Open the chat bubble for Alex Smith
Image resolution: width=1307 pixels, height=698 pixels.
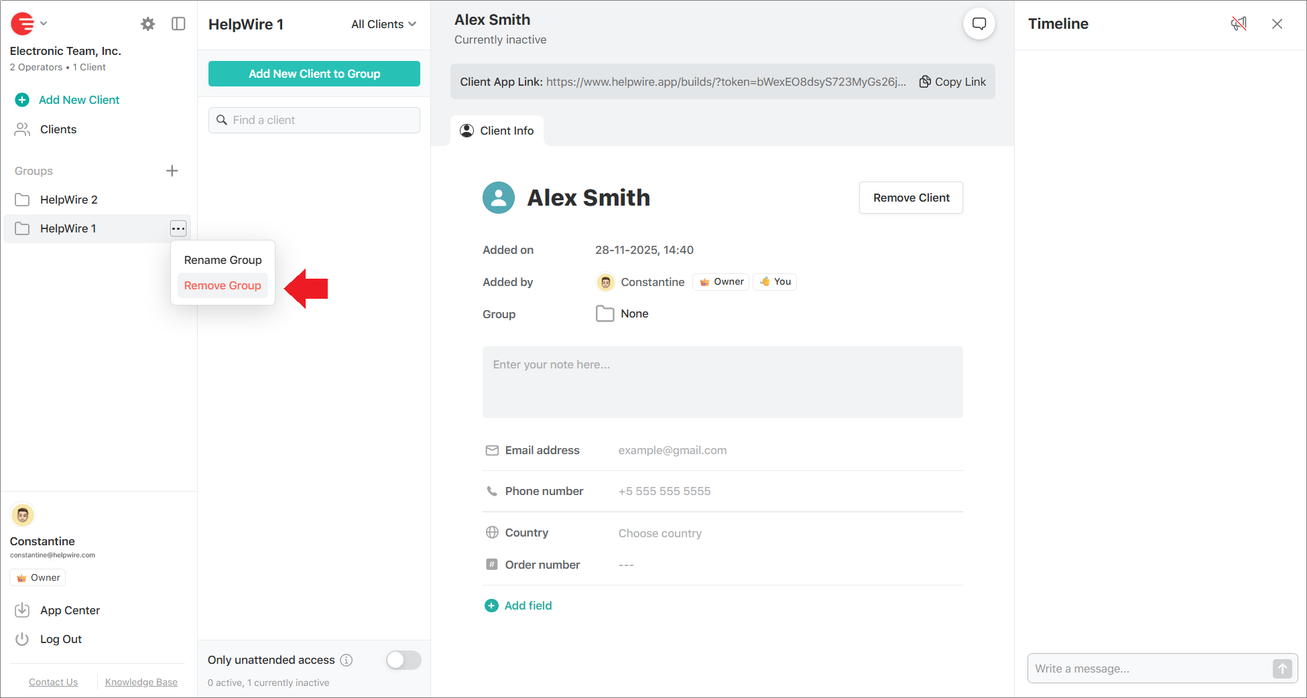coord(979,23)
